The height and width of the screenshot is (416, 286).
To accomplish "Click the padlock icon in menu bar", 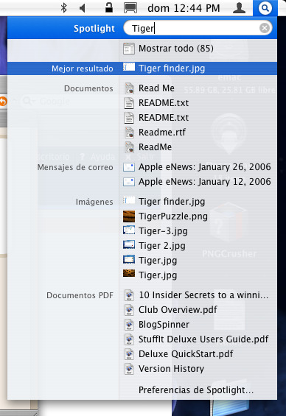I will tap(109, 7).
